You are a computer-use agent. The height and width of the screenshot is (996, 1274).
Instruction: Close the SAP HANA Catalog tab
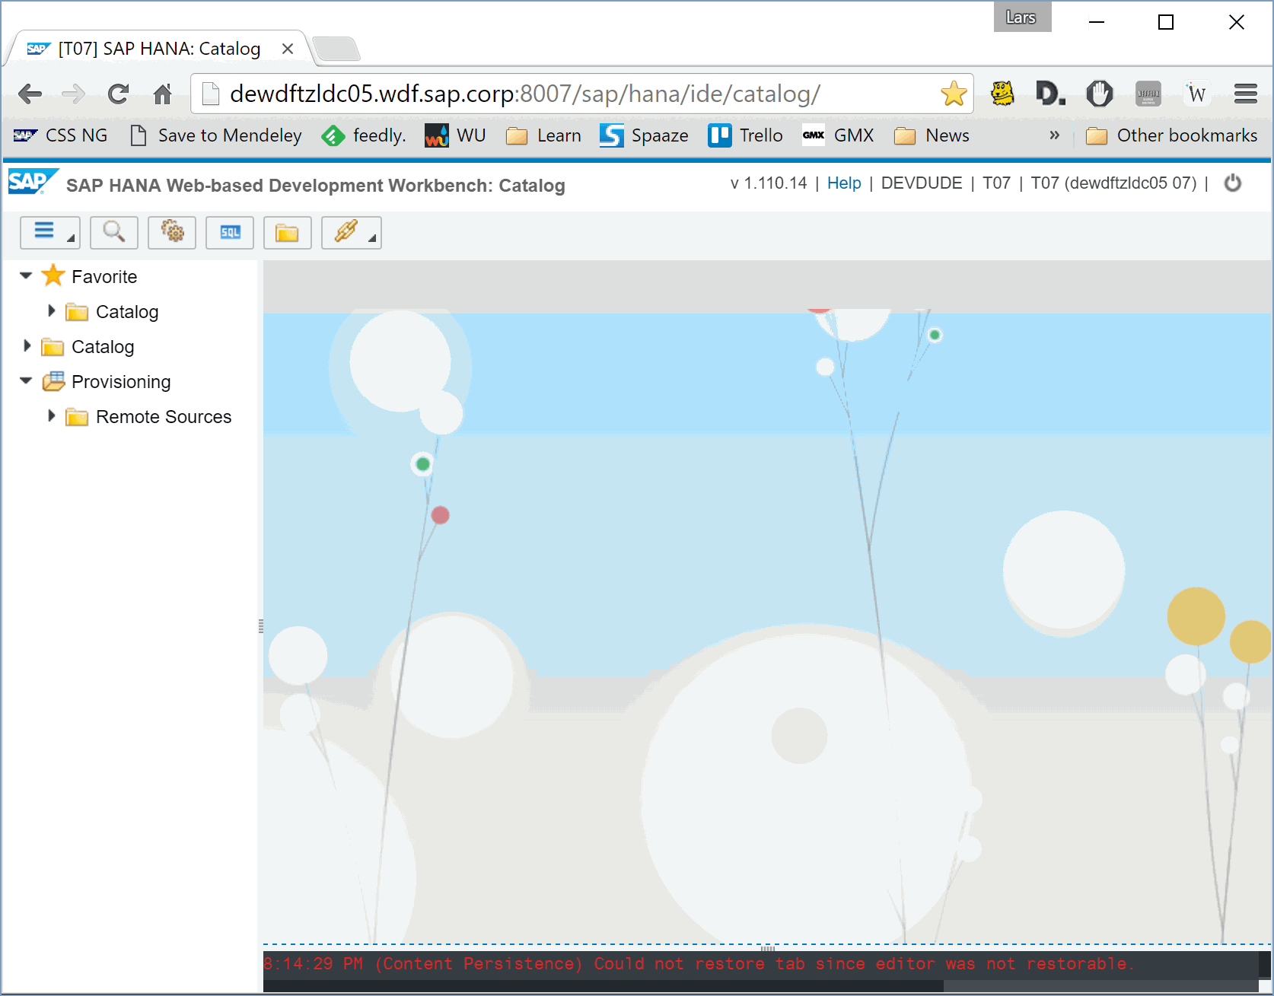[288, 49]
